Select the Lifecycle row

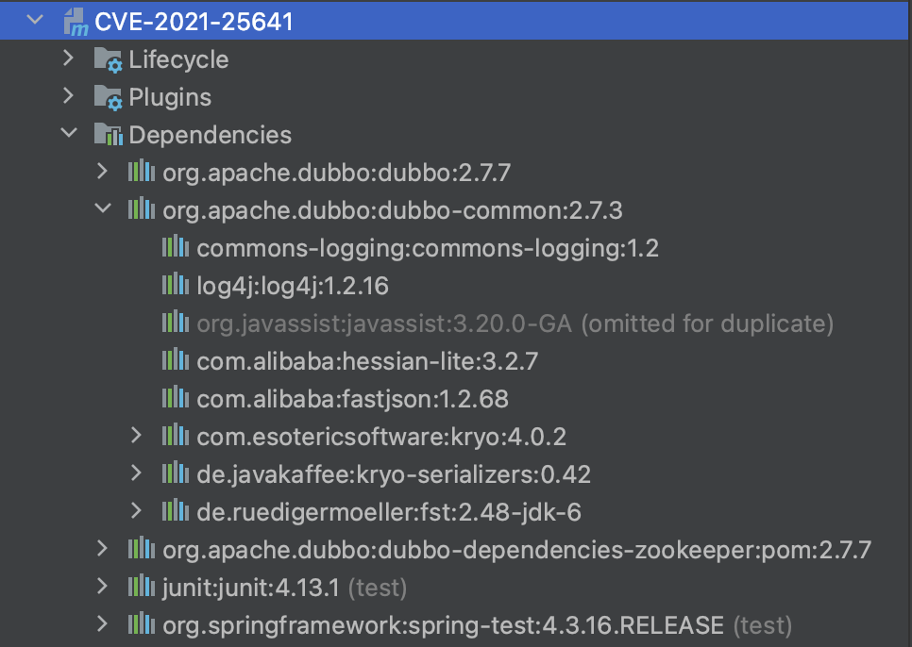[456, 59]
